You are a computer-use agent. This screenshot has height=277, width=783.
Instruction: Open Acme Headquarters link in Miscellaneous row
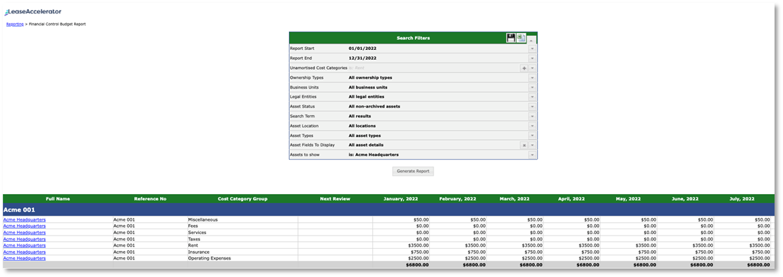pos(25,219)
